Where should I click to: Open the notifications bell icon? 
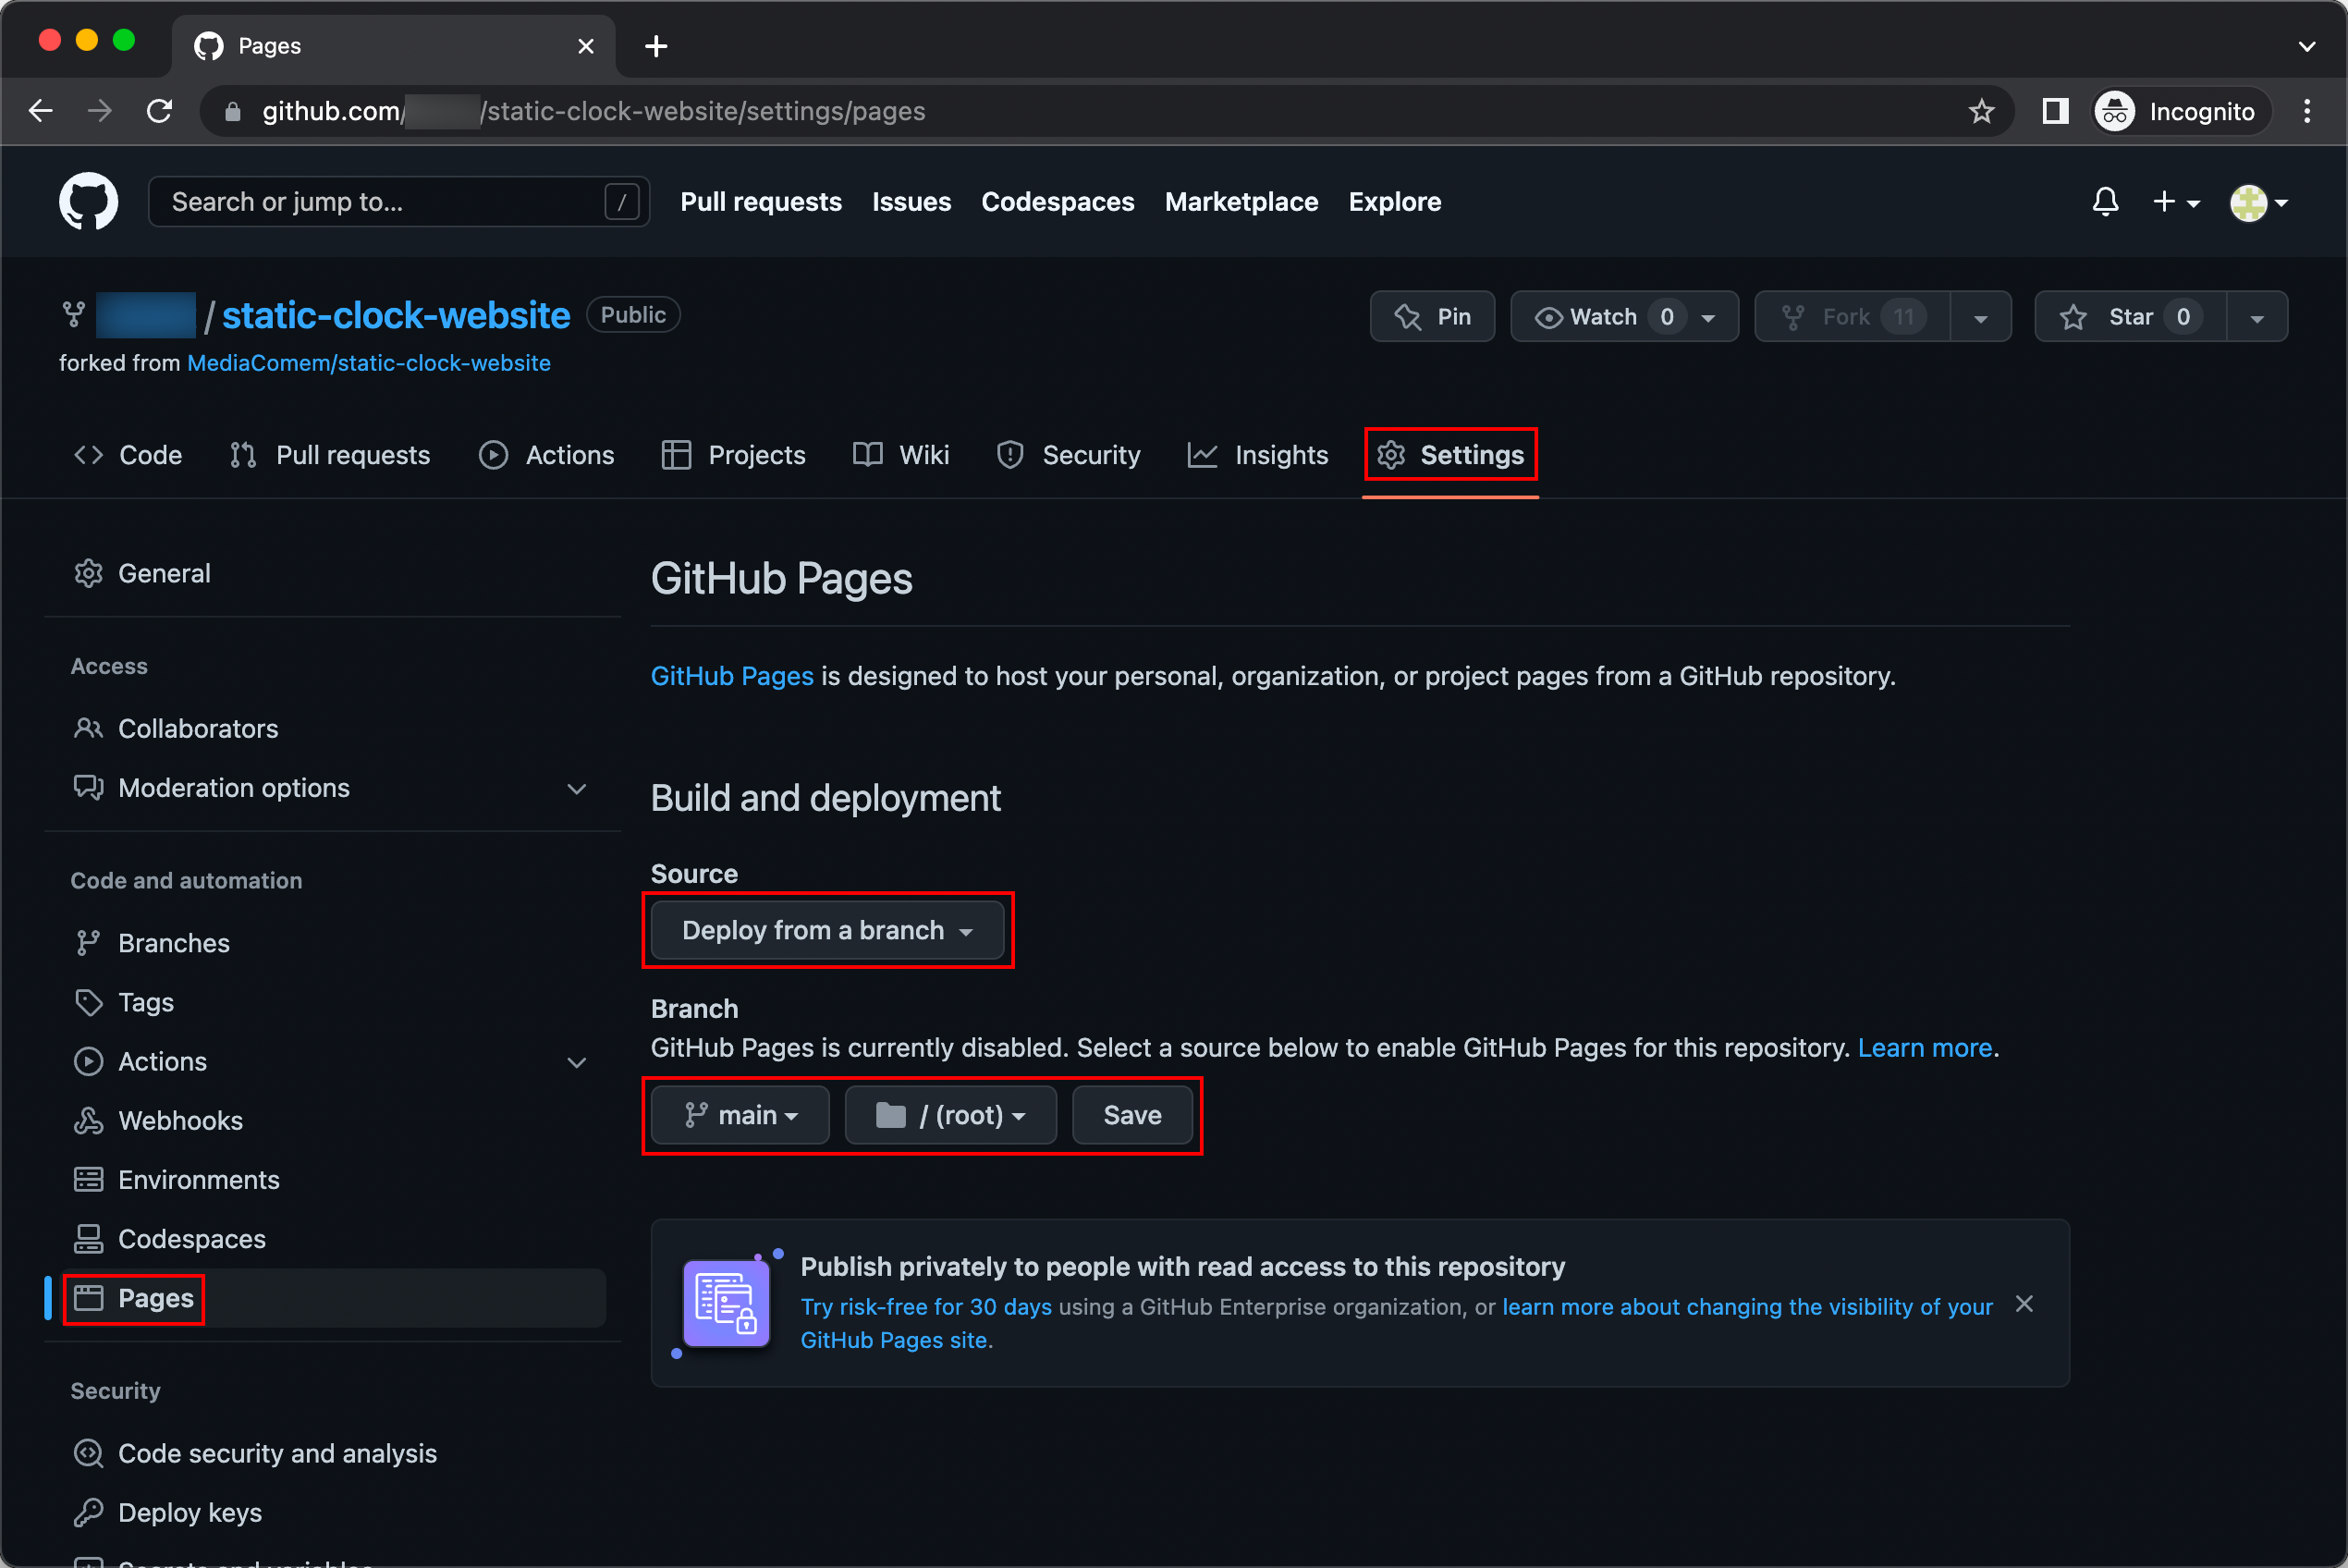[x=2105, y=201]
